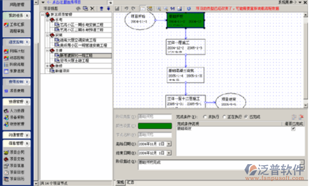
Task: Click the black X delete icon in project view toolbar
Action: tap(92, 8)
